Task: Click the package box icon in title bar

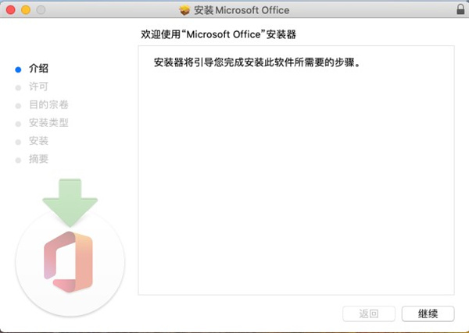Action: pos(184,10)
